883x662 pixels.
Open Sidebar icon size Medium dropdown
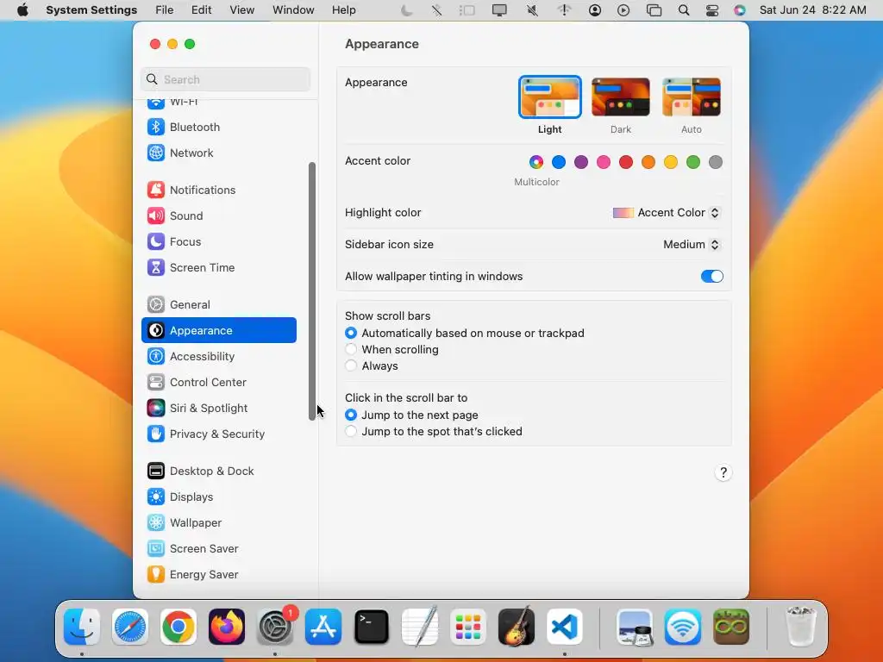coord(691,244)
